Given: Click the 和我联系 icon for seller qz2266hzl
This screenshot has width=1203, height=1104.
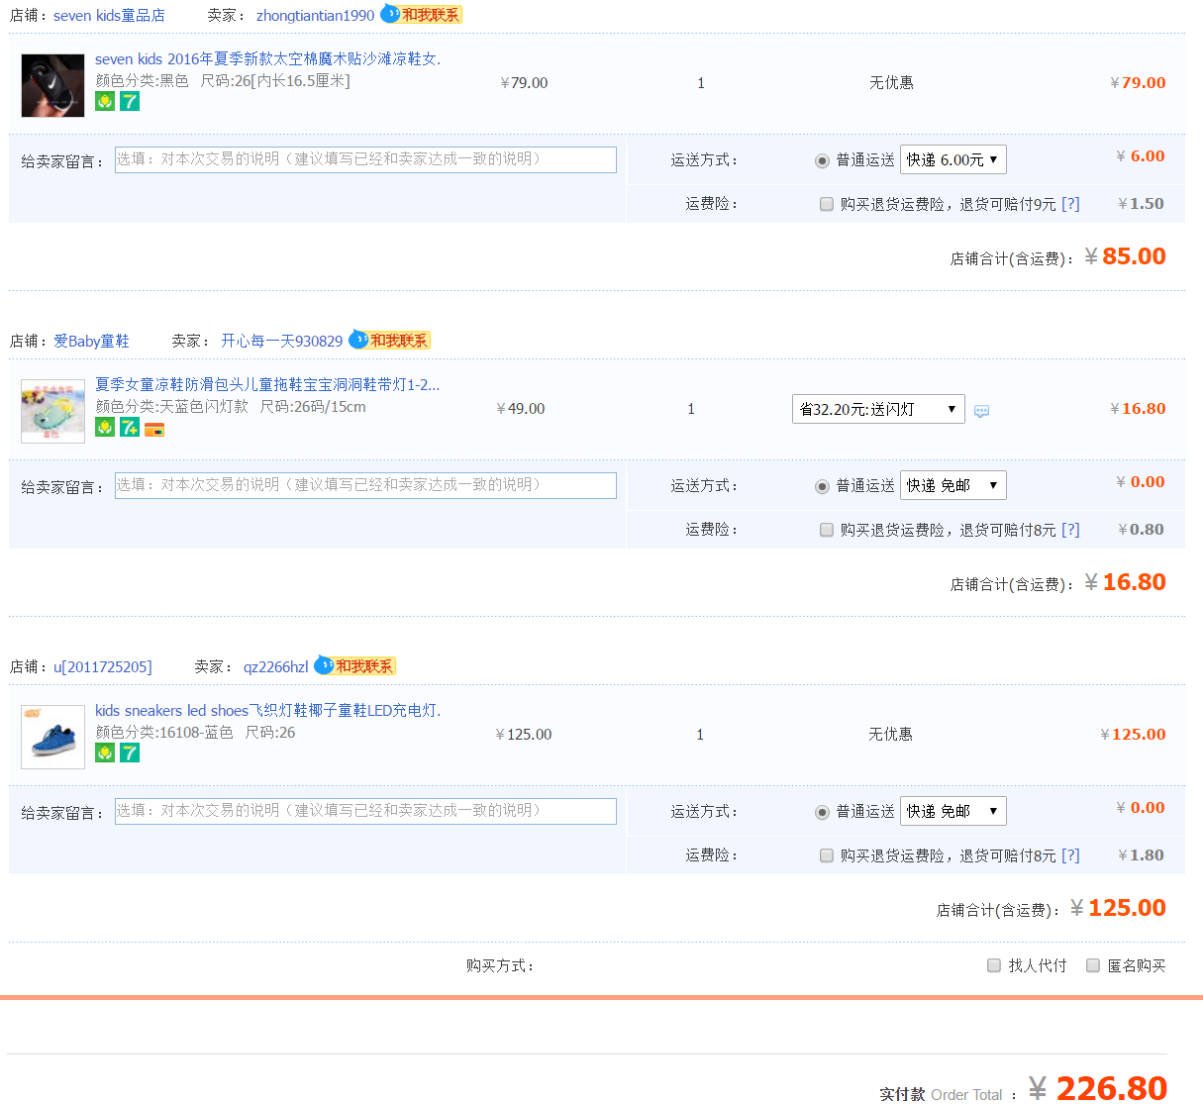Looking at the screenshot, I should click(355, 666).
